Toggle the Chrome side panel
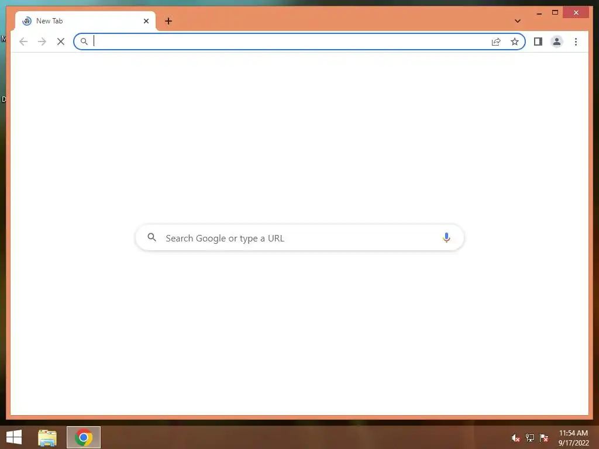This screenshot has height=449, width=599. (538, 42)
